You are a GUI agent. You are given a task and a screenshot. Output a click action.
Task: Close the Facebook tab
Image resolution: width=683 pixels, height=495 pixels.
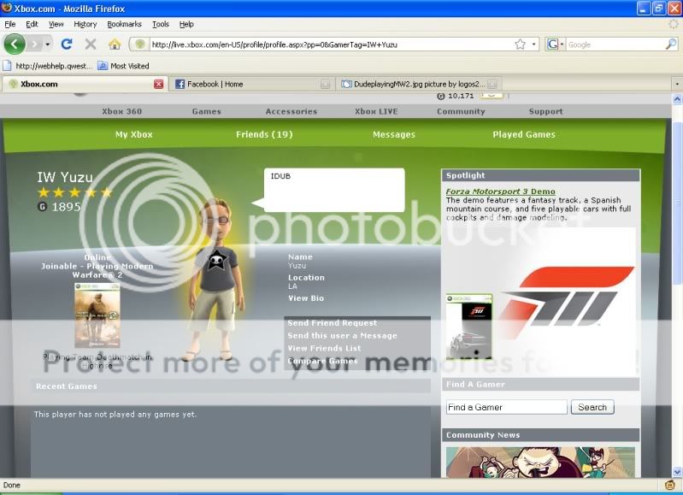click(325, 84)
